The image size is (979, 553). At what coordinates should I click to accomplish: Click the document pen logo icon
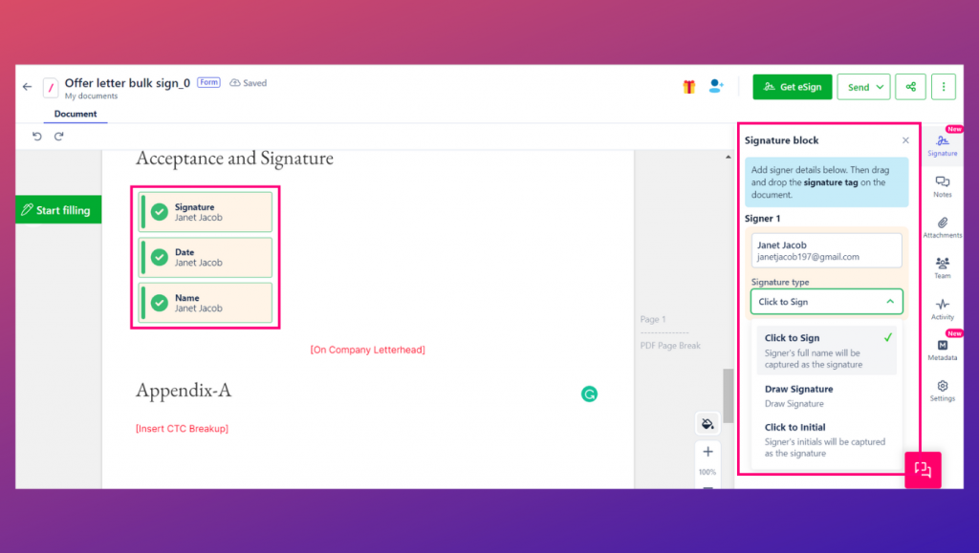point(51,87)
